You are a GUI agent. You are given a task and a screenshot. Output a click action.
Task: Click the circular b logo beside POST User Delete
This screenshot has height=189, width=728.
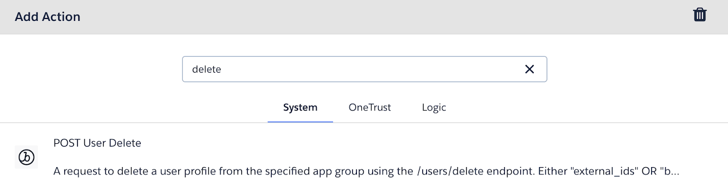tap(26, 157)
